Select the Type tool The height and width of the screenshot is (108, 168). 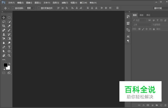pyautogui.click(x=9, y=47)
